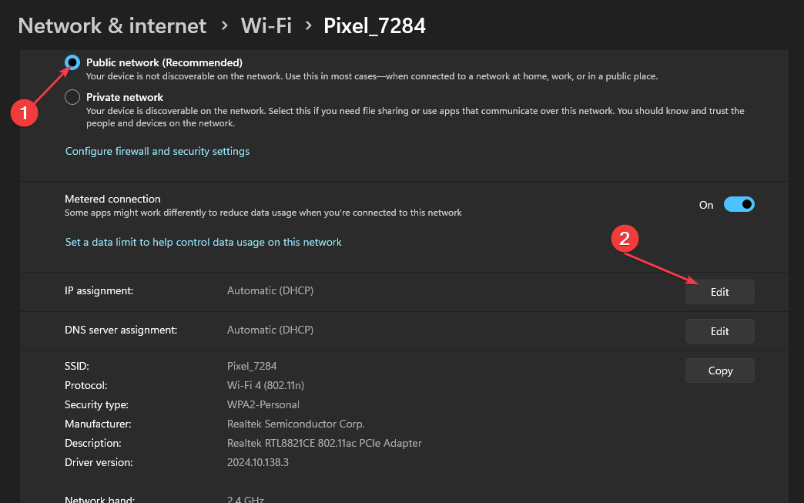Image resolution: width=804 pixels, height=503 pixels.
Task: Select the Public network radio button
Action: 72,62
